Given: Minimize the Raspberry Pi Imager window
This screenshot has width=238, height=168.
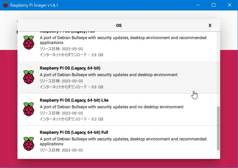Looking at the screenshot, I should [198, 5].
